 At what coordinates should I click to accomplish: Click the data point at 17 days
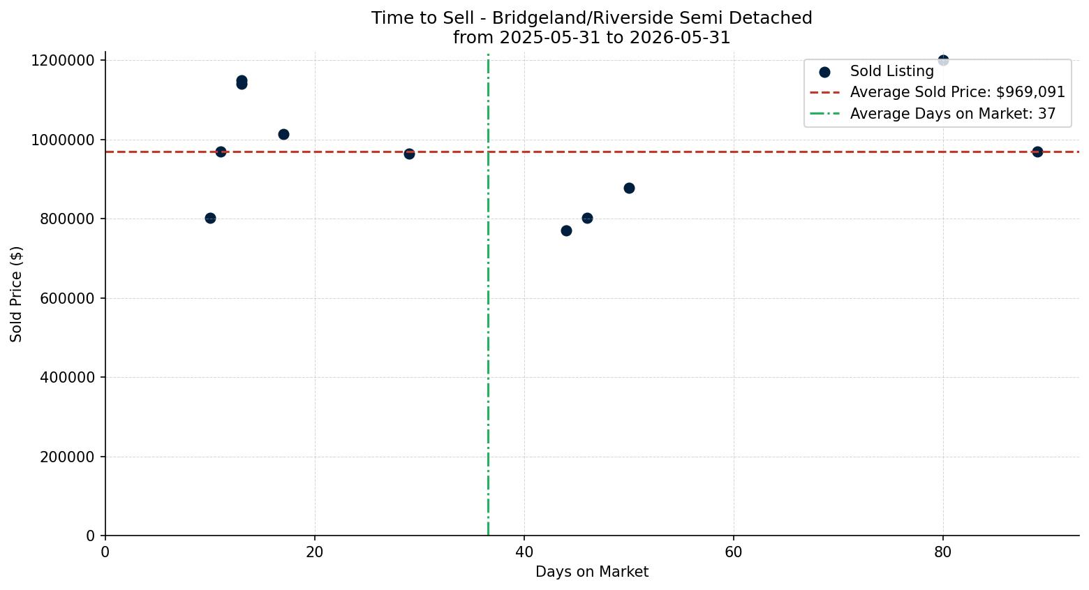tap(283, 134)
